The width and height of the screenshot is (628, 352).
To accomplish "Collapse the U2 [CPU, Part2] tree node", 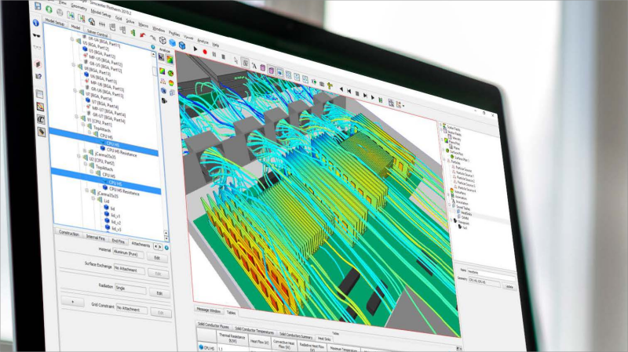I will (x=79, y=156).
